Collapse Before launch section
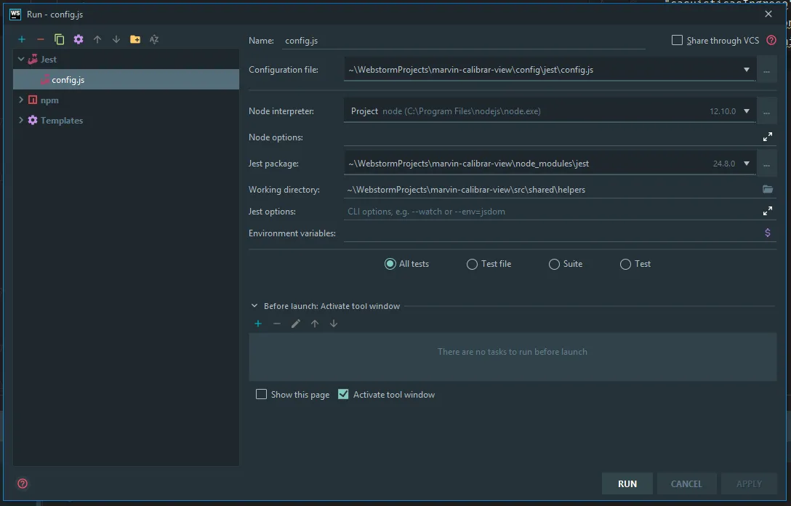Image resolution: width=791 pixels, height=506 pixels. (254, 306)
